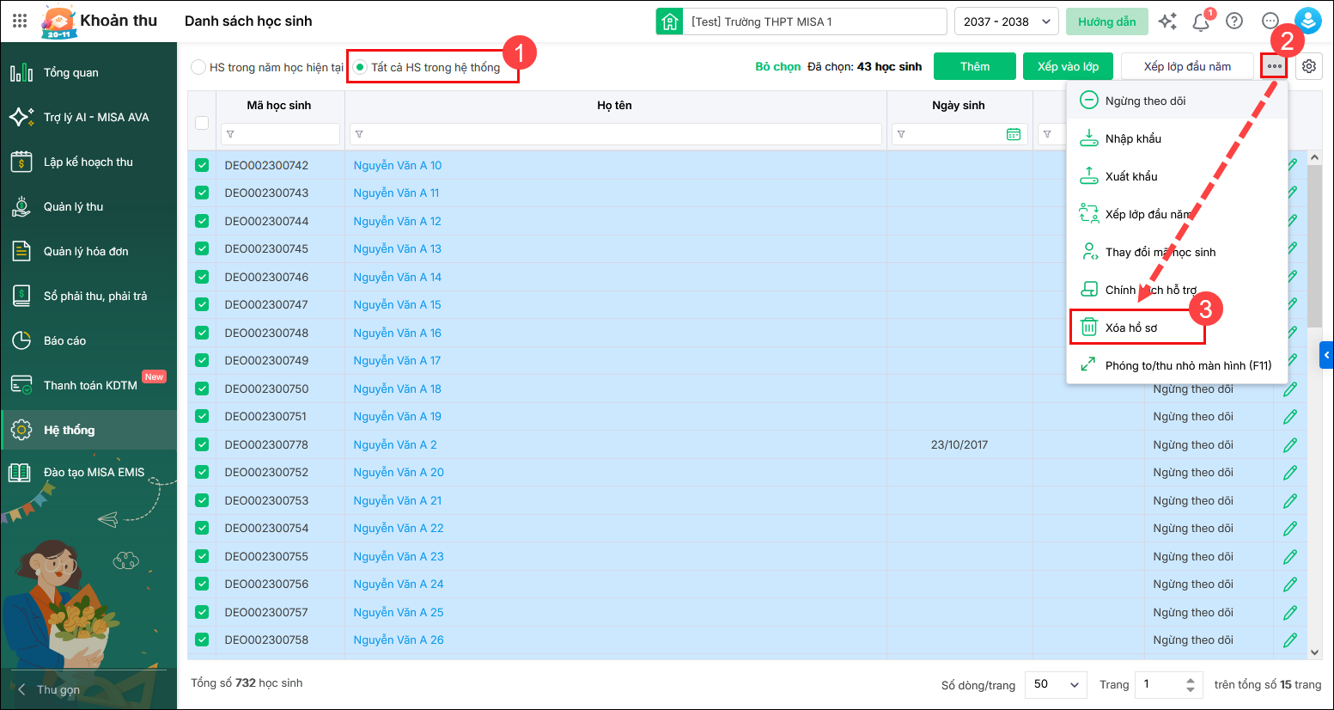Screen dimensions: 1334x710
Task: Click the three-dots more actions button
Action: tap(1274, 66)
